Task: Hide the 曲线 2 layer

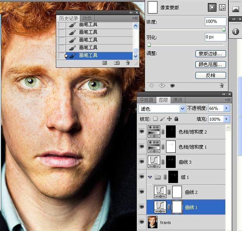Action: [x=142, y=192]
